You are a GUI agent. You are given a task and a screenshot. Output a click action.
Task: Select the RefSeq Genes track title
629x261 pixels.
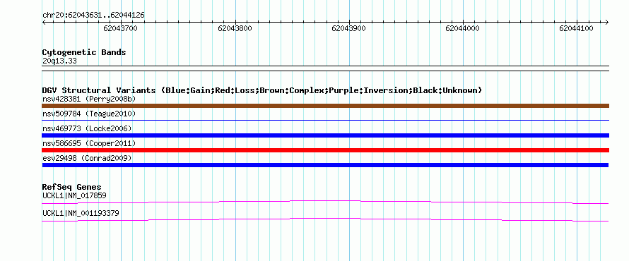point(72,187)
